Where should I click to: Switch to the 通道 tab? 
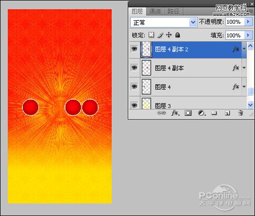coord(155,12)
